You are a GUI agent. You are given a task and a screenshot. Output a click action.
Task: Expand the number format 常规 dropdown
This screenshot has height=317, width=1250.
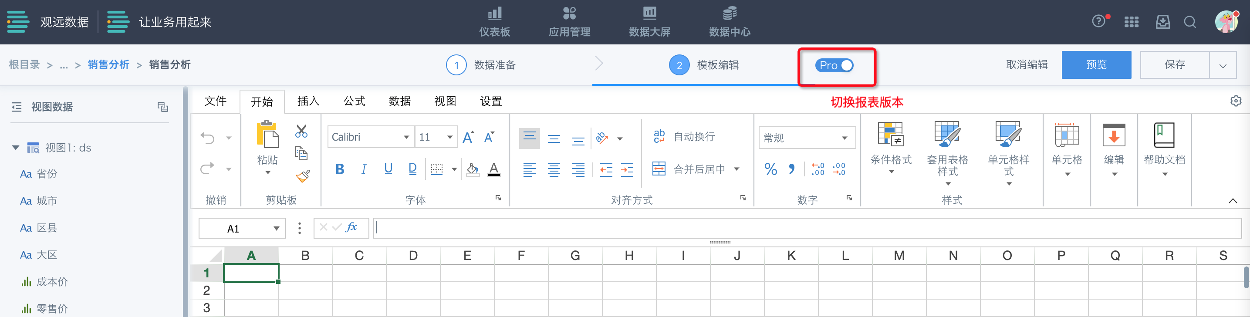845,138
